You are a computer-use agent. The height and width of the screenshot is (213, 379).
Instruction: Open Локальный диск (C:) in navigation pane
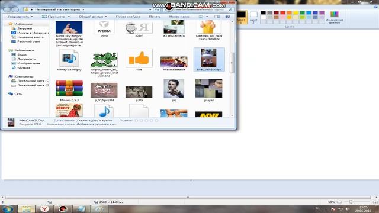coord(33,80)
